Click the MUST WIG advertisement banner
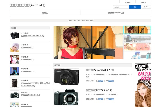Image resolution: width=161 pixels, height=107 pixels. 143,85
